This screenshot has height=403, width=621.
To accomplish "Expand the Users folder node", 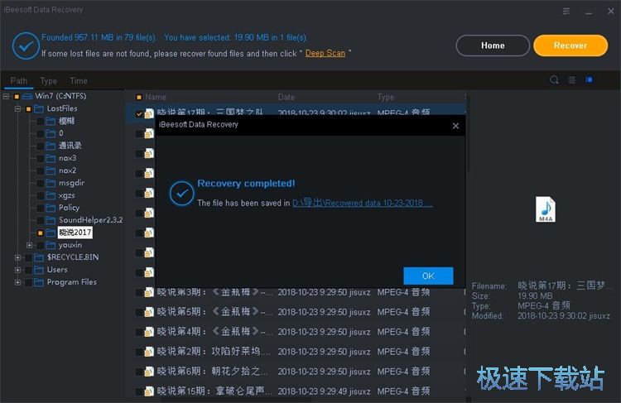I will 17,270.
